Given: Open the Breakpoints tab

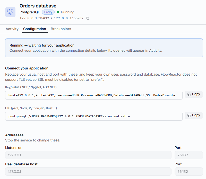Looking at the screenshot, I should (x=61, y=29).
